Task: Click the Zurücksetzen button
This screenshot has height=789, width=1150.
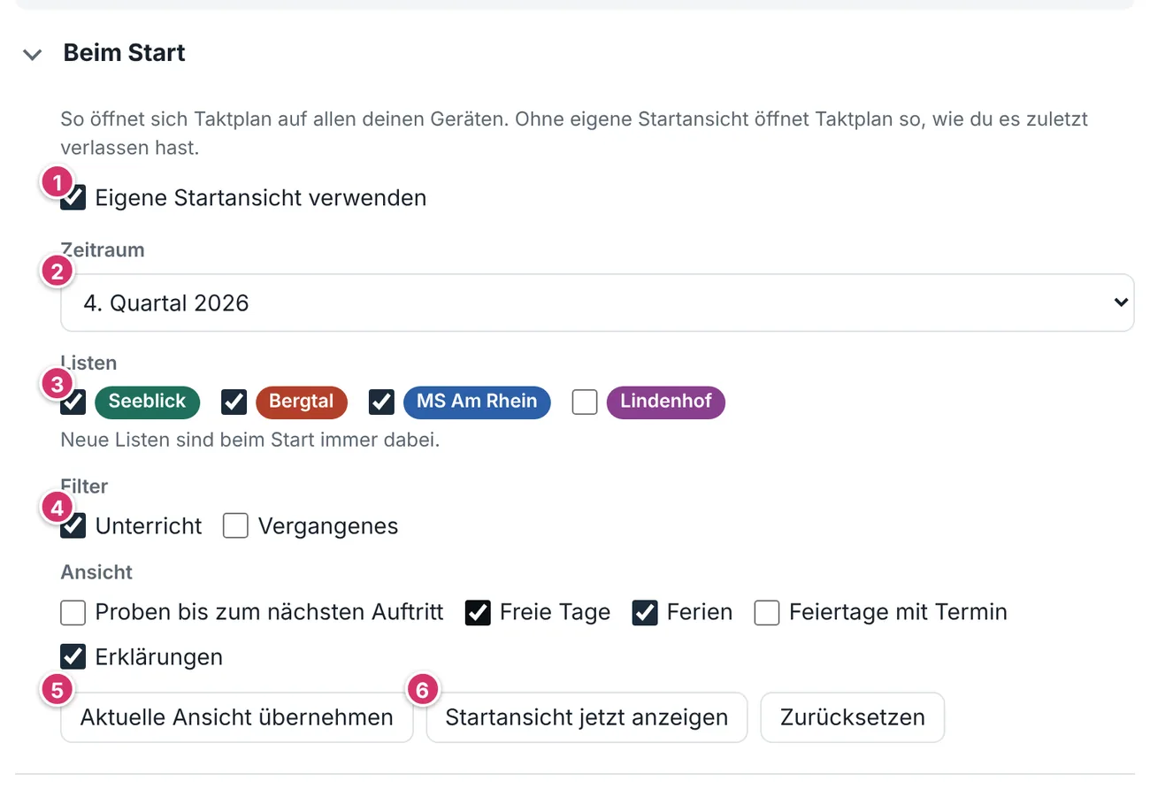Action: click(853, 717)
